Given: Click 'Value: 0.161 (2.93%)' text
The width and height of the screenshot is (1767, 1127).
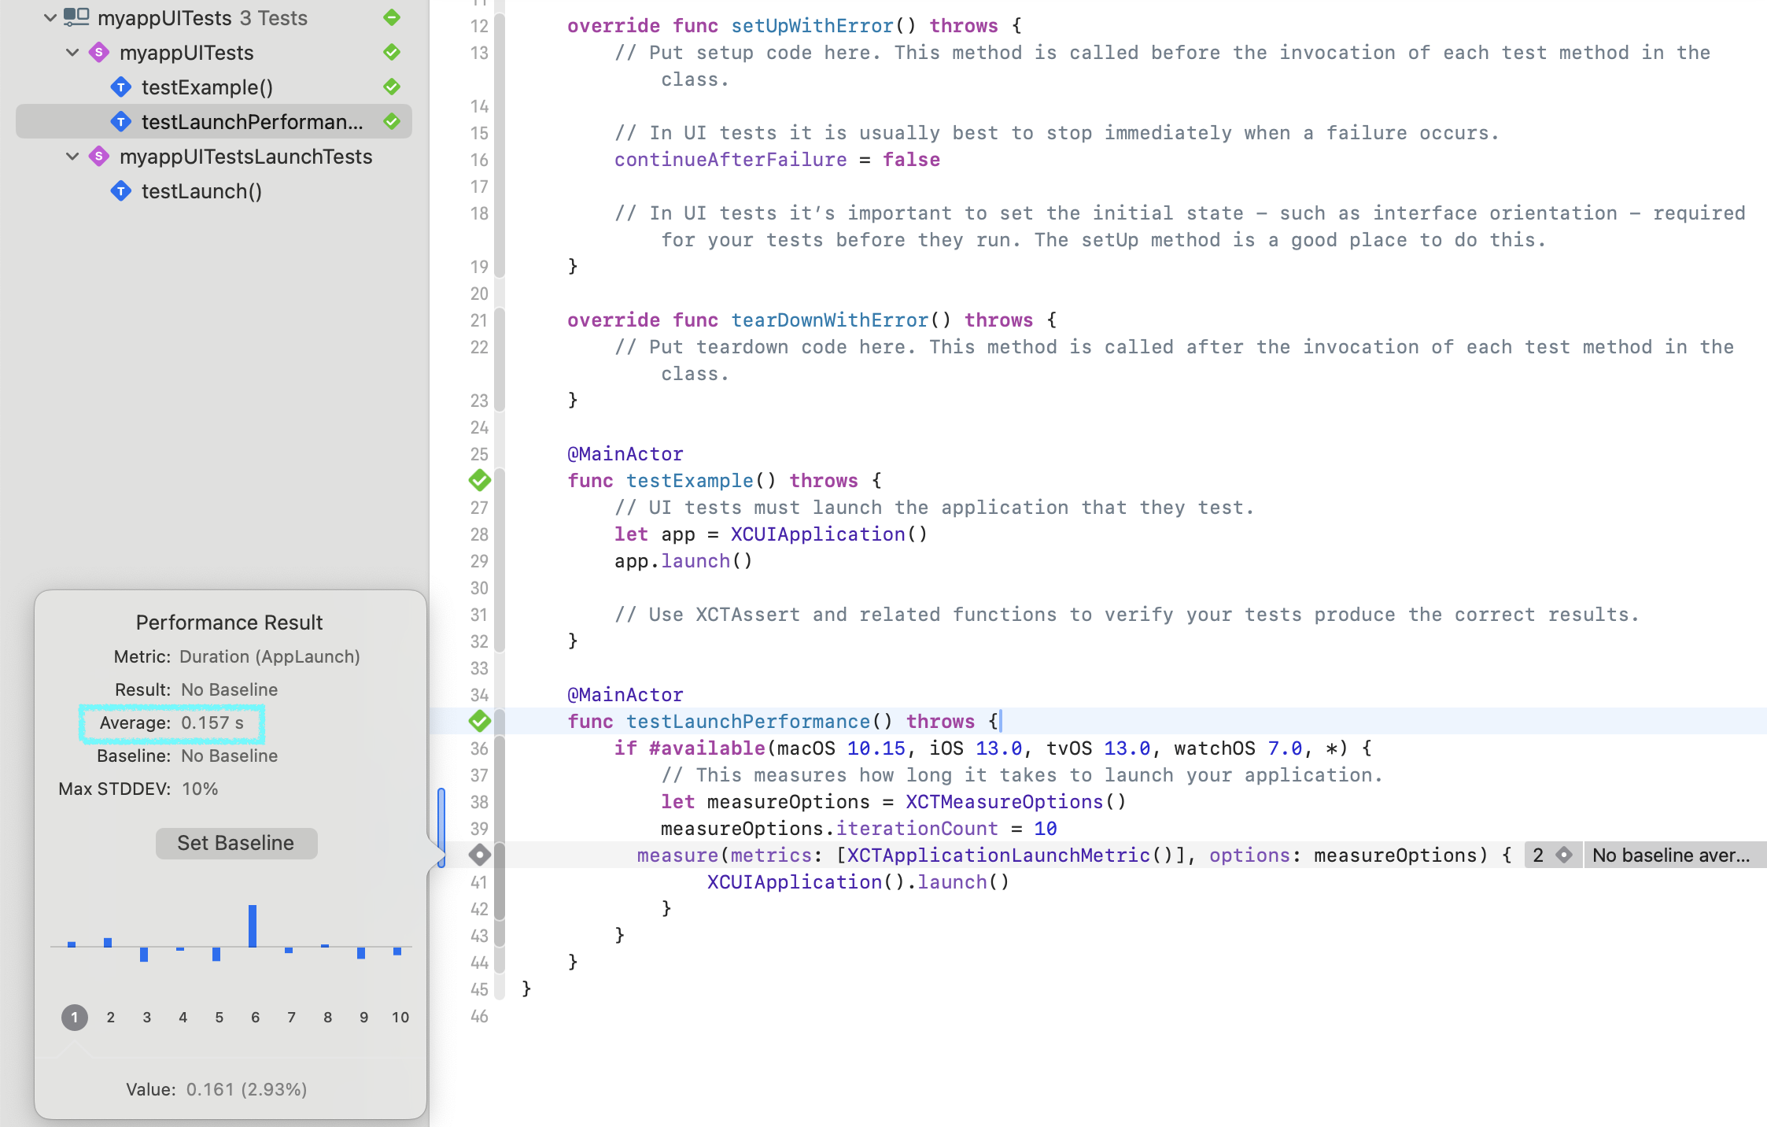Looking at the screenshot, I should (x=216, y=1089).
